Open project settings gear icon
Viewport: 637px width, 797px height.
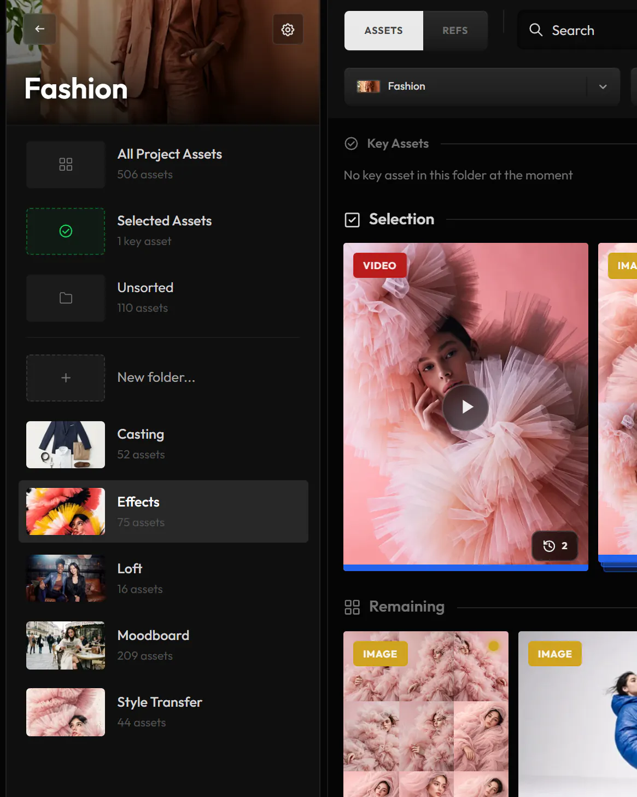point(288,30)
